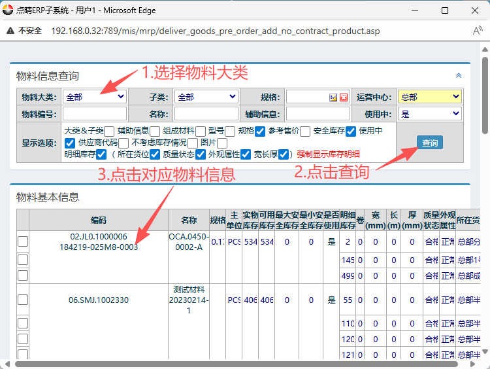The height and width of the screenshot is (369, 490).
Task: Expand the 运营中心 dropdown showing 总部
Action: (x=429, y=97)
